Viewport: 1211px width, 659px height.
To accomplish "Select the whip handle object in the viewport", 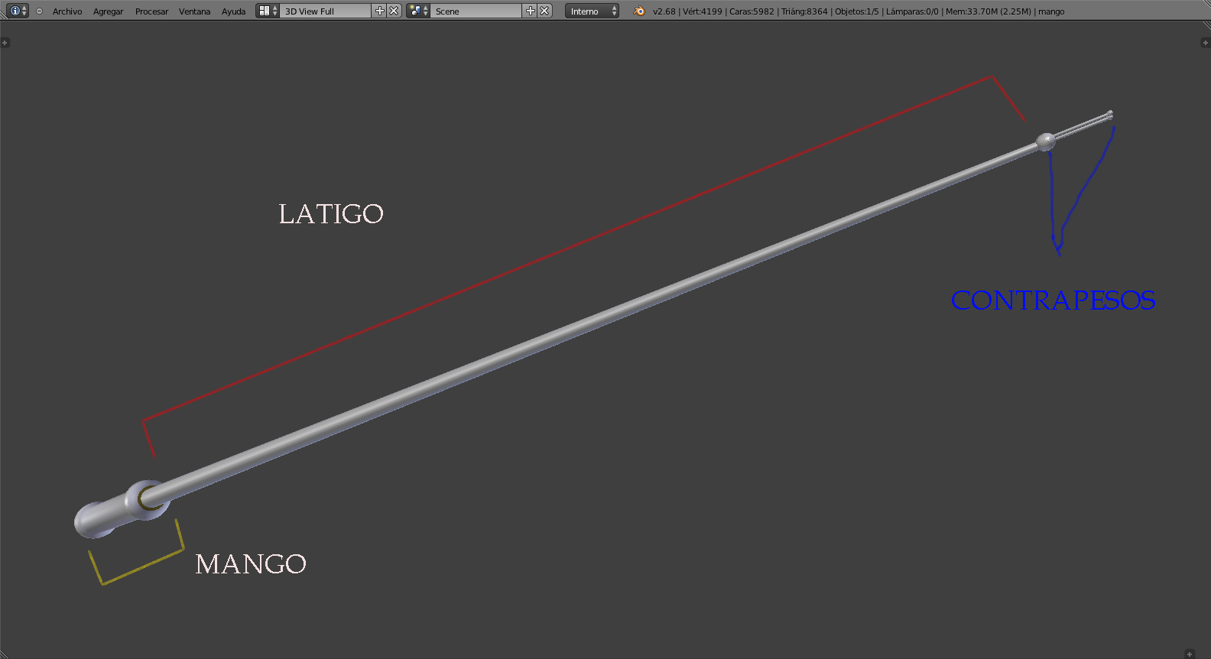I will [x=111, y=512].
